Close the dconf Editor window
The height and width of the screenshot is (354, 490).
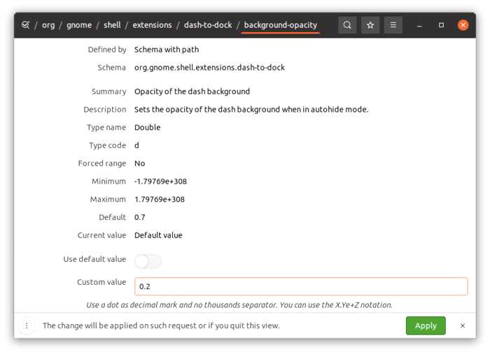point(463,25)
